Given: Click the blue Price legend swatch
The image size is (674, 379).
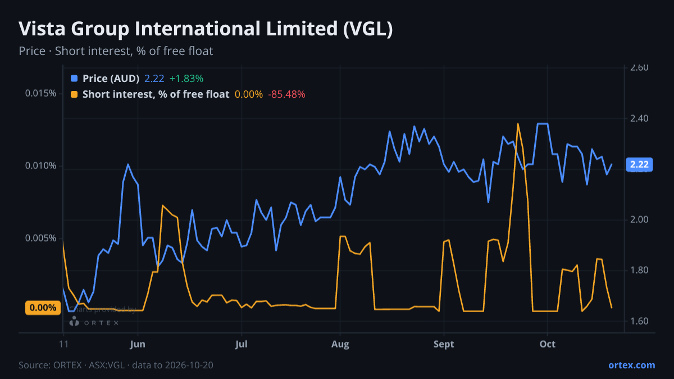Looking at the screenshot, I should pos(75,79).
